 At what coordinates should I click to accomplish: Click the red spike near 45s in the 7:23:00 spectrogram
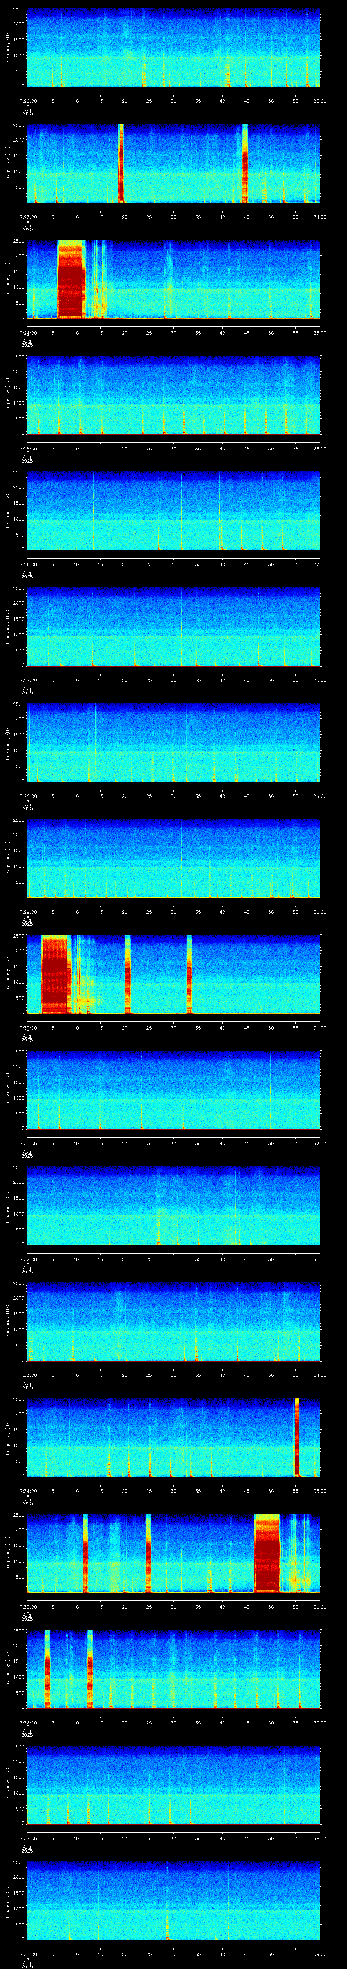[245, 163]
